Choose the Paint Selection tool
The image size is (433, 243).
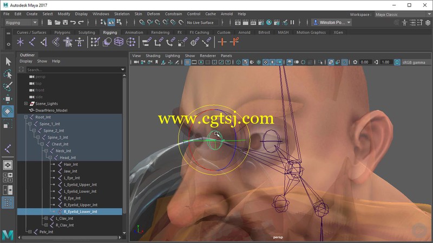click(x=8, y=86)
